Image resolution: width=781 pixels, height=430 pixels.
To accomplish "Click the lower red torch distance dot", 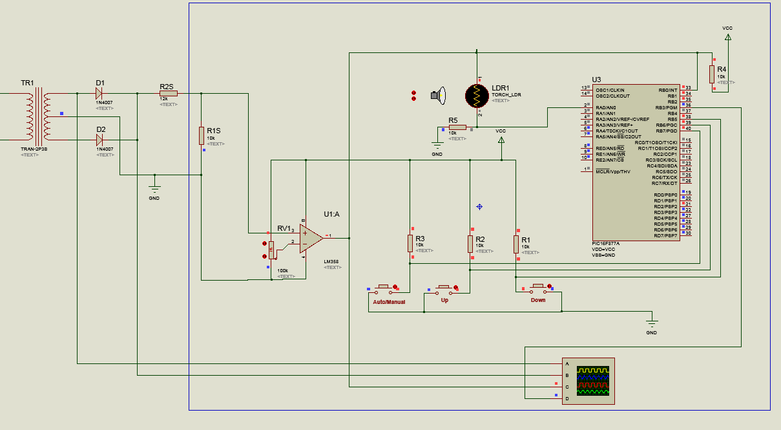I will click(x=413, y=99).
